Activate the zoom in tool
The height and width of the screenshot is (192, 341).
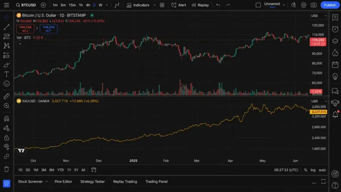6,105
